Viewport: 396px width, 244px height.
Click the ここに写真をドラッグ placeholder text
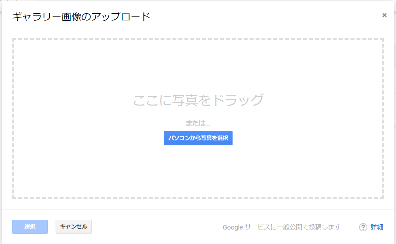click(198, 100)
